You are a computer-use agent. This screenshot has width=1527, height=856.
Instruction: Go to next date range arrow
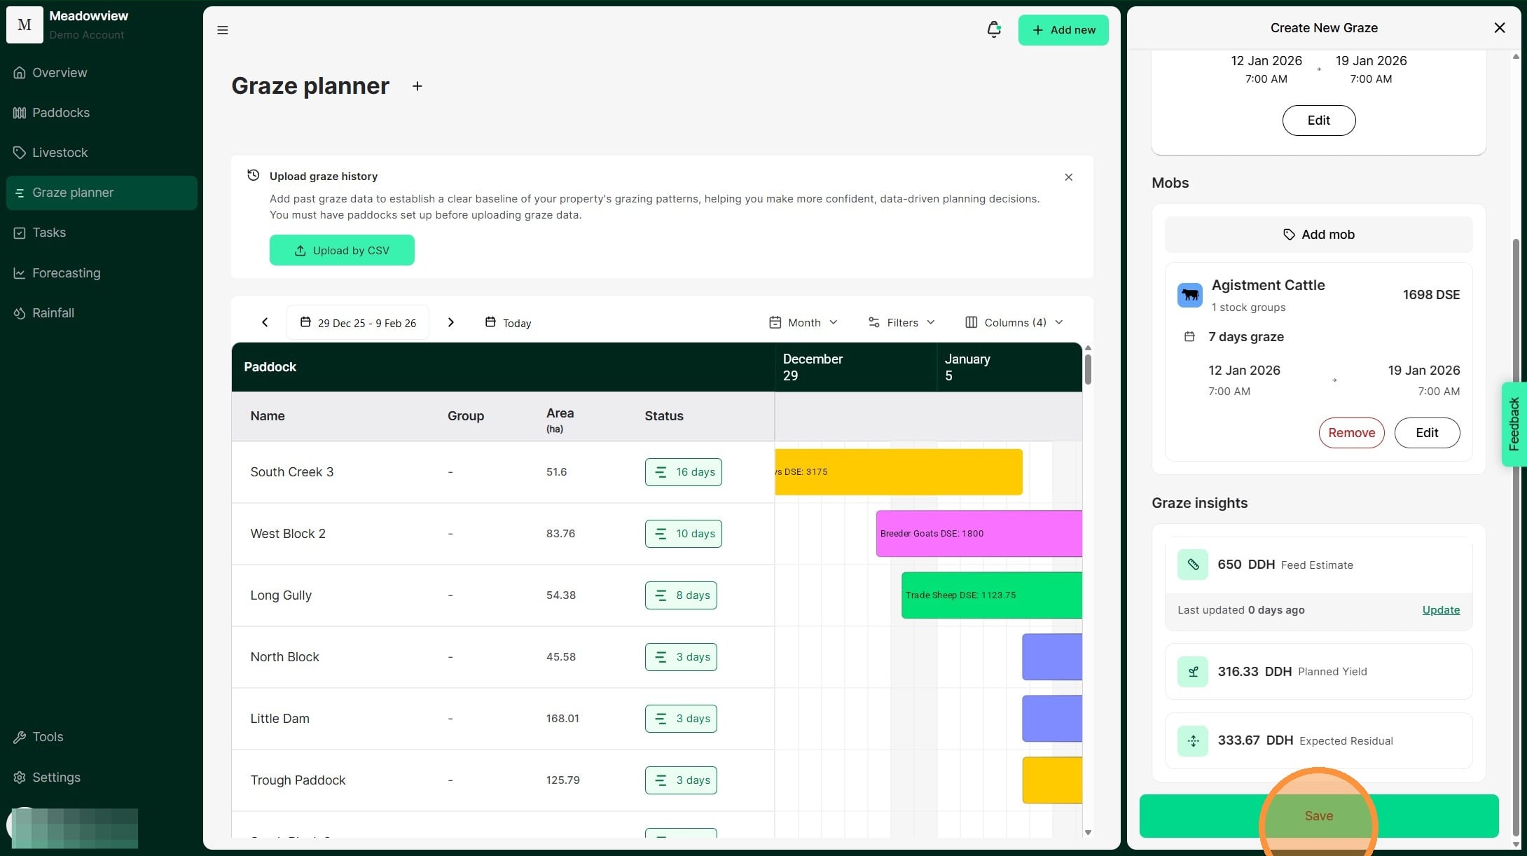tap(450, 322)
